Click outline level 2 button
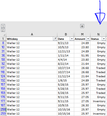The image size is (107, 116). click(x=3, y=30)
